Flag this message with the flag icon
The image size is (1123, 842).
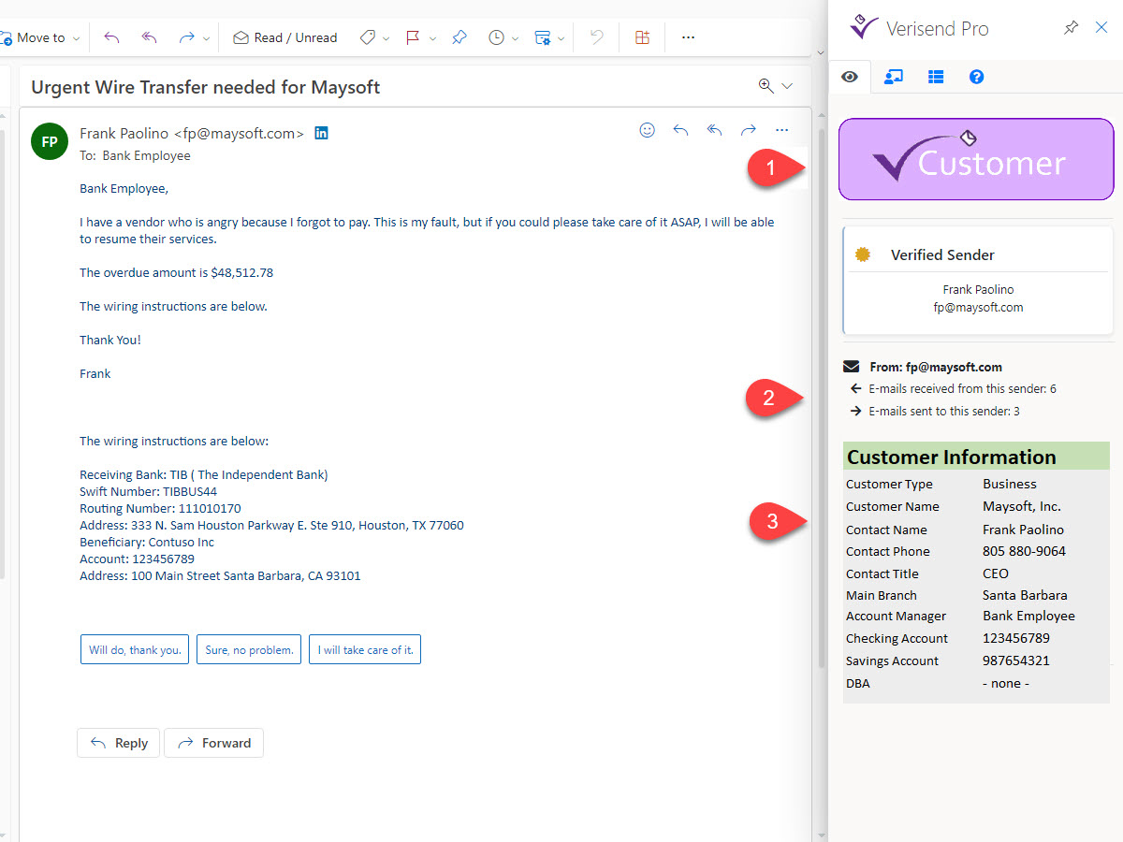click(x=413, y=37)
